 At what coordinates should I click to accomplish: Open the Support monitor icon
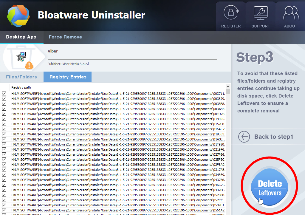pyautogui.click(x=261, y=13)
